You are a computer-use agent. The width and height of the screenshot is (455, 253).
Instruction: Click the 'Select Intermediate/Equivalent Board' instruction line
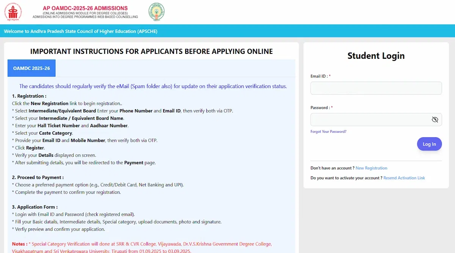tap(122, 111)
